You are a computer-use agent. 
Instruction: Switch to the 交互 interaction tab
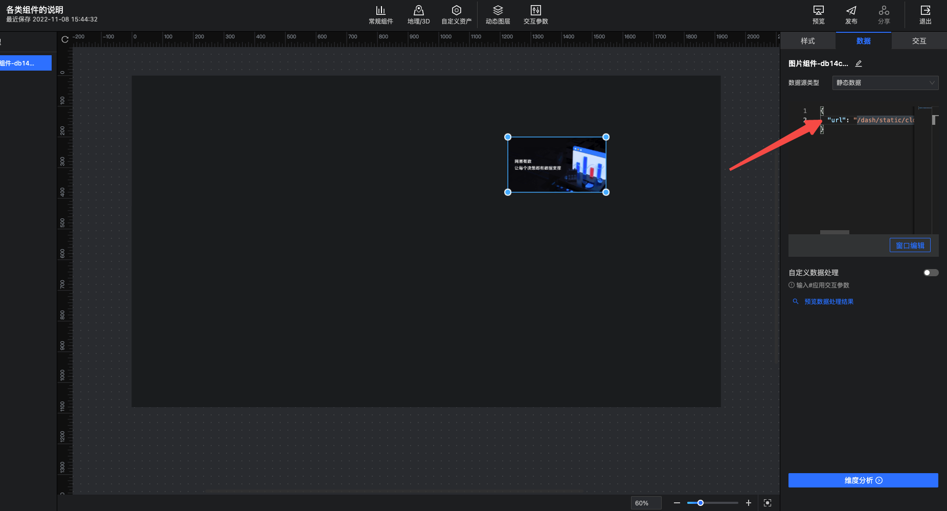pos(918,41)
